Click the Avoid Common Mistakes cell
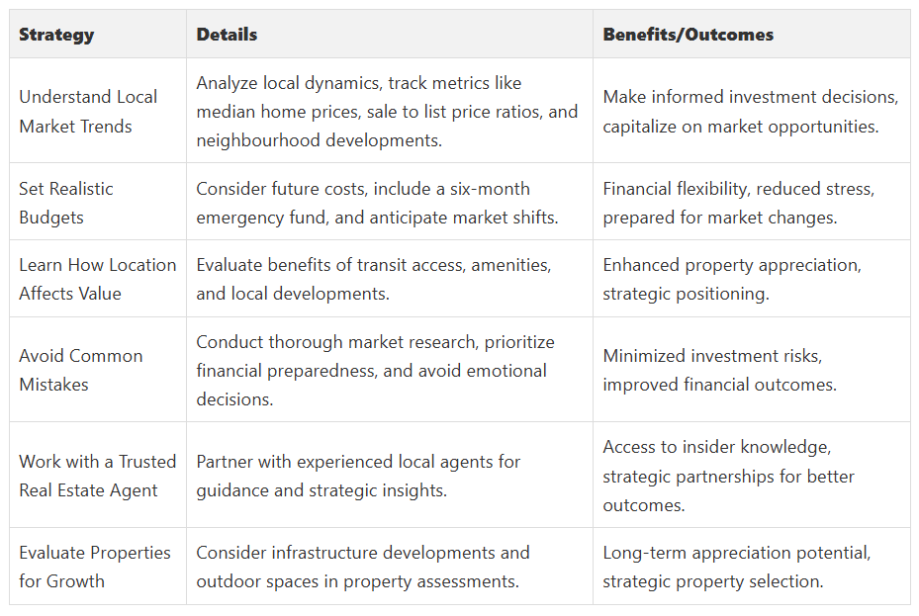The height and width of the screenshot is (616, 919). coord(81,370)
